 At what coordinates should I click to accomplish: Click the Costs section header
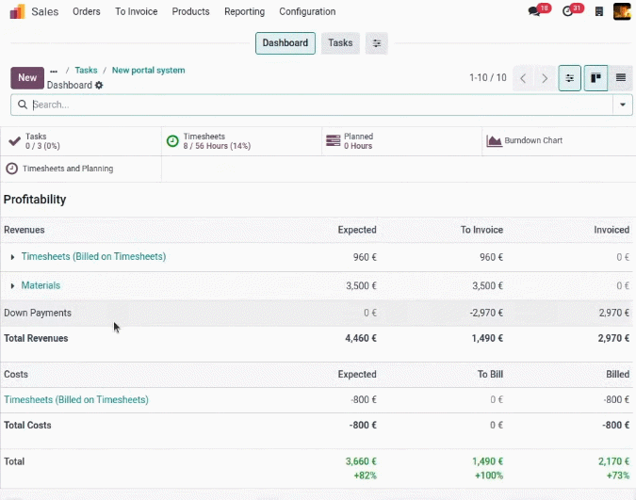16,374
